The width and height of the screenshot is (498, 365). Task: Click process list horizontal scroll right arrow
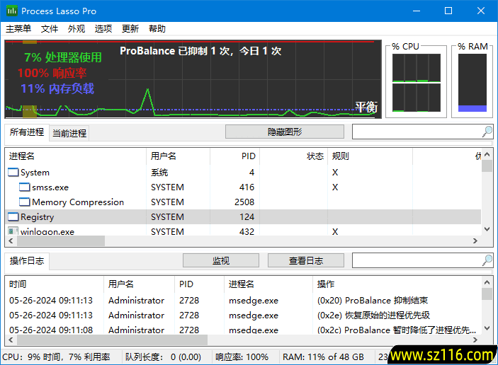coord(475,241)
